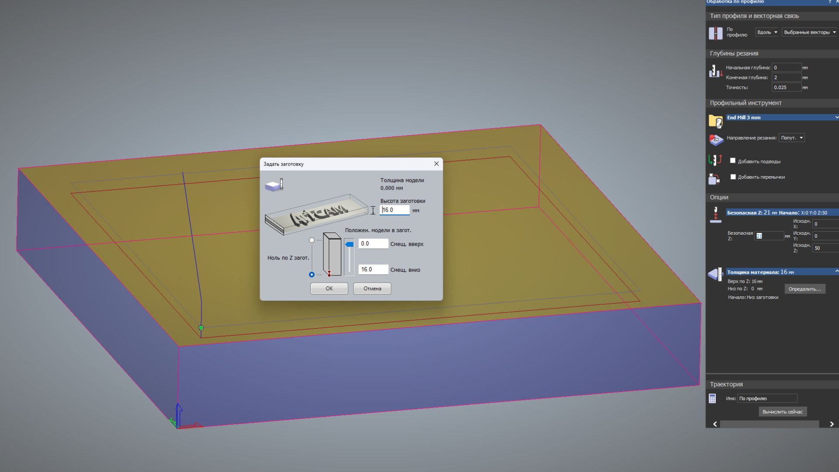
Task: Click the model position slider handle
Action: [x=349, y=245]
